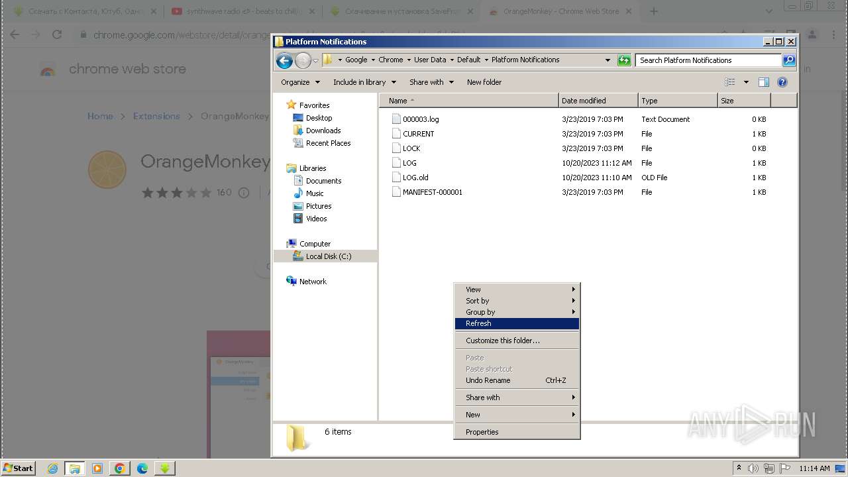This screenshot has height=477, width=848.
Task: Click the rating info icon beside 160
Action: (244, 193)
